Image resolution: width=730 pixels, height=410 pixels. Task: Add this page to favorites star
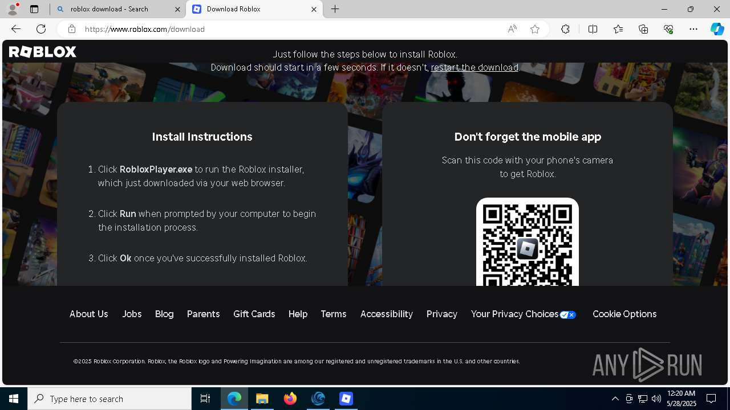[535, 29]
